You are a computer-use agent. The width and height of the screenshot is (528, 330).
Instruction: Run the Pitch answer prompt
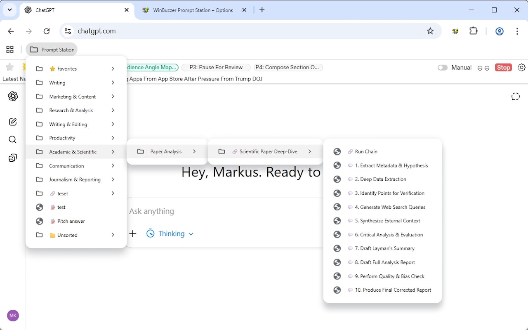pos(76,221)
